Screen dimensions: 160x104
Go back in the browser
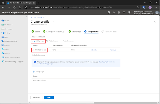pyautogui.click(x=3, y=7)
